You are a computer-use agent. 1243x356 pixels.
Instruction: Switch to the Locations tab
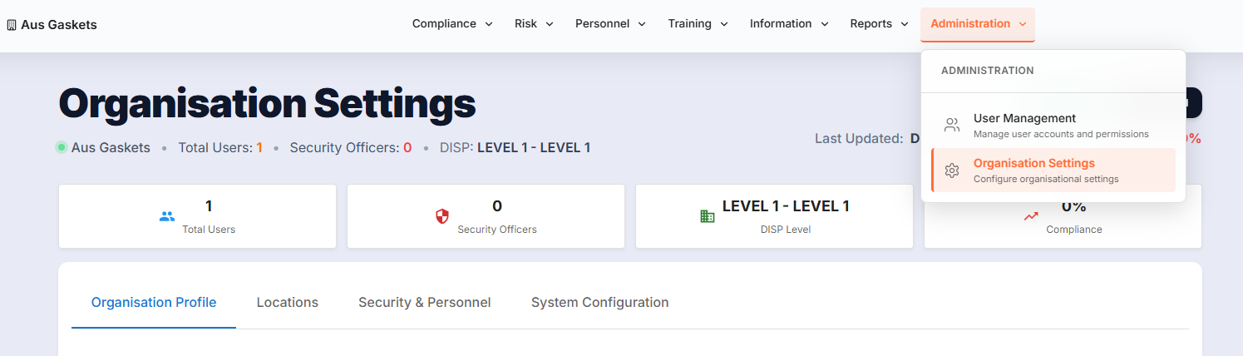pos(288,303)
